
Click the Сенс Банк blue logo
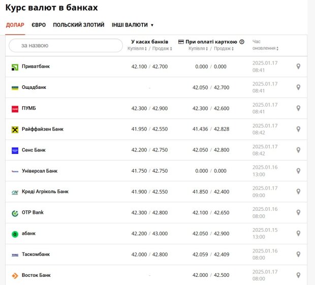[x=15, y=151]
